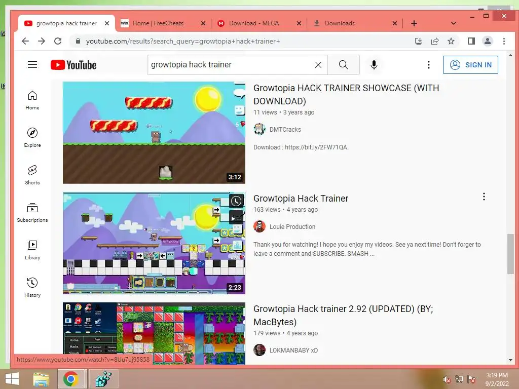Click the address bar URL
This screenshot has width=519, height=389.
click(182, 41)
